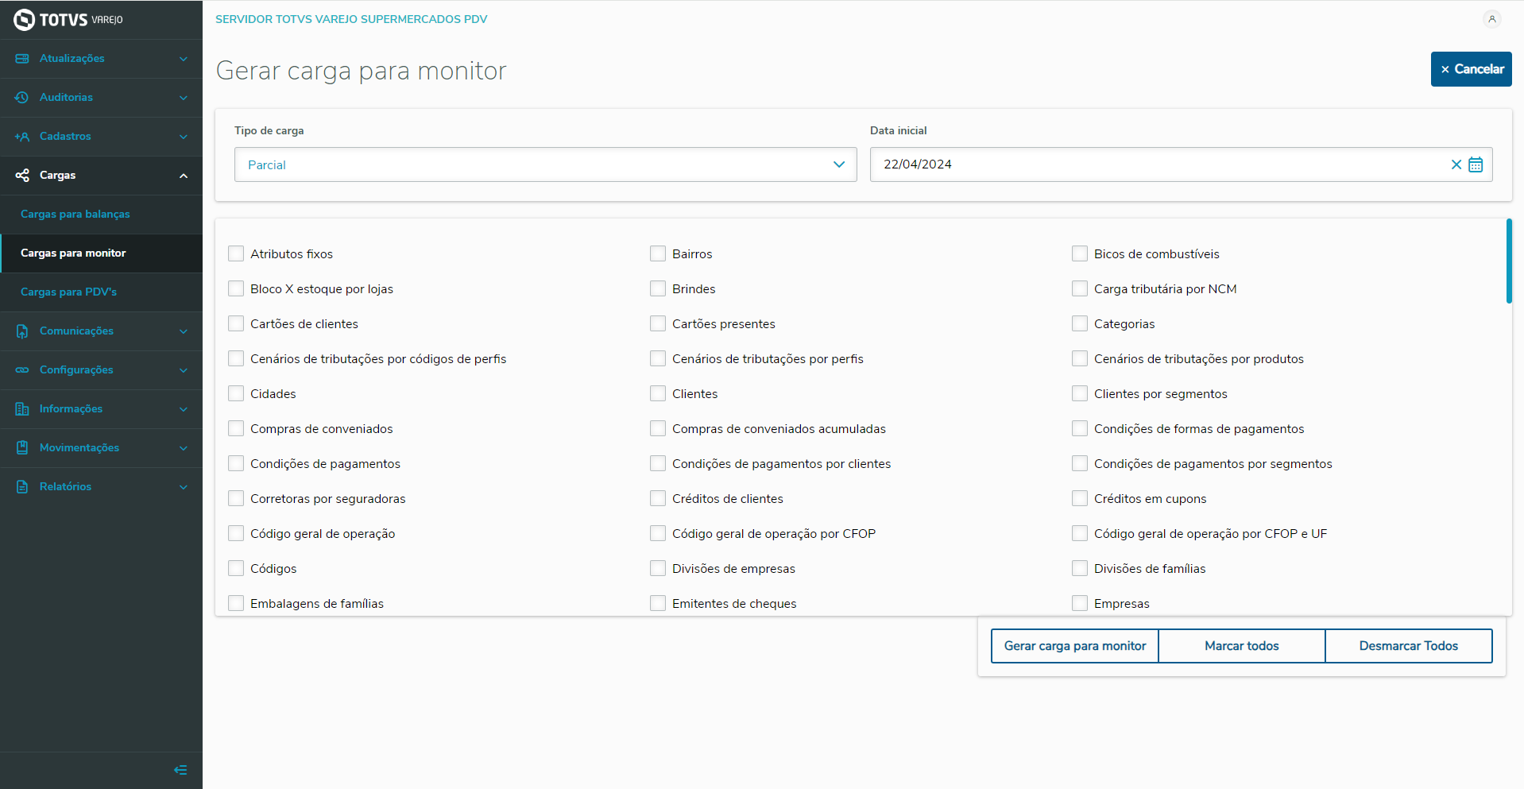Click the Relatórios document icon
The height and width of the screenshot is (789, 1524).
point(22,486)
